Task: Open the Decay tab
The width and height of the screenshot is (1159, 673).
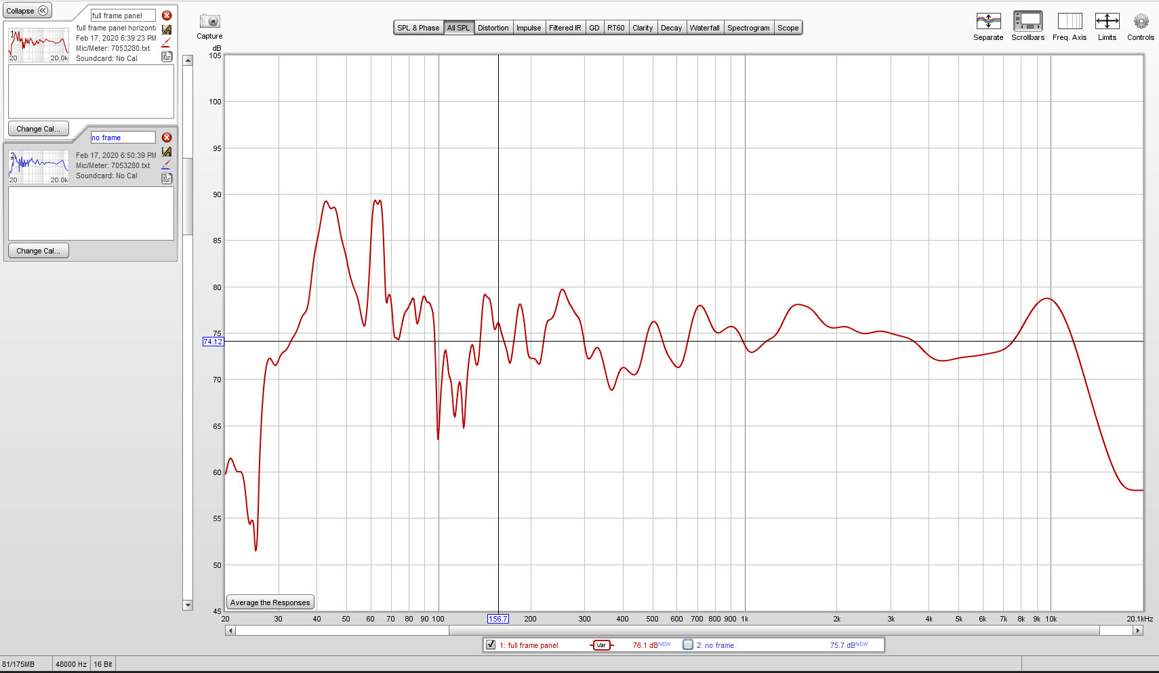Action: 671,28
